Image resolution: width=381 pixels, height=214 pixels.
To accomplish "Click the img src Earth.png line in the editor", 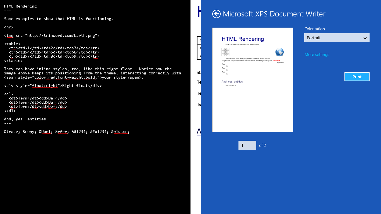I will (x=52, y=35).
